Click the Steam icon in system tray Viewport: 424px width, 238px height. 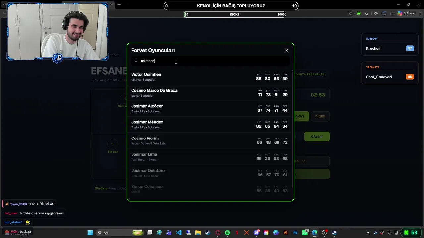(375, 233)
